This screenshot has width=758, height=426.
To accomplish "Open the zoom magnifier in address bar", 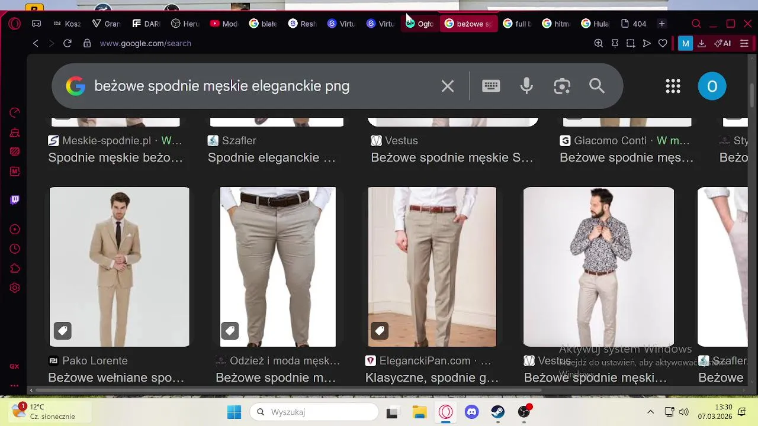I will (599, 43).
